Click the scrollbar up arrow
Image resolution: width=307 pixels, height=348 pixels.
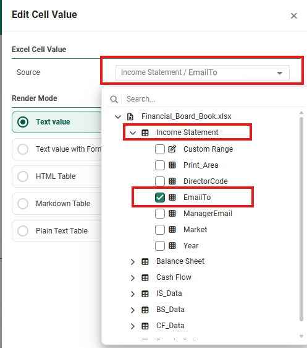(301, 113)
